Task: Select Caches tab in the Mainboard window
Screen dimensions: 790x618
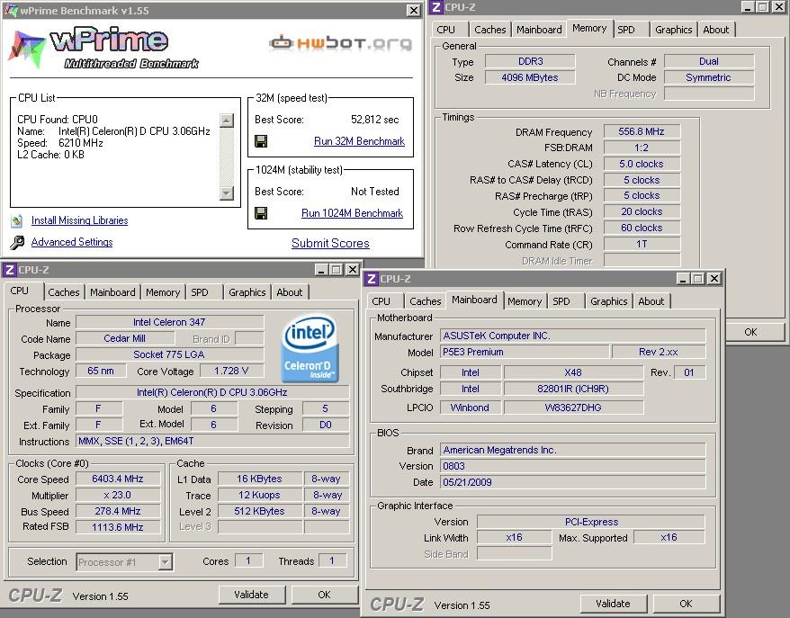Action: (x=426, y=301)
